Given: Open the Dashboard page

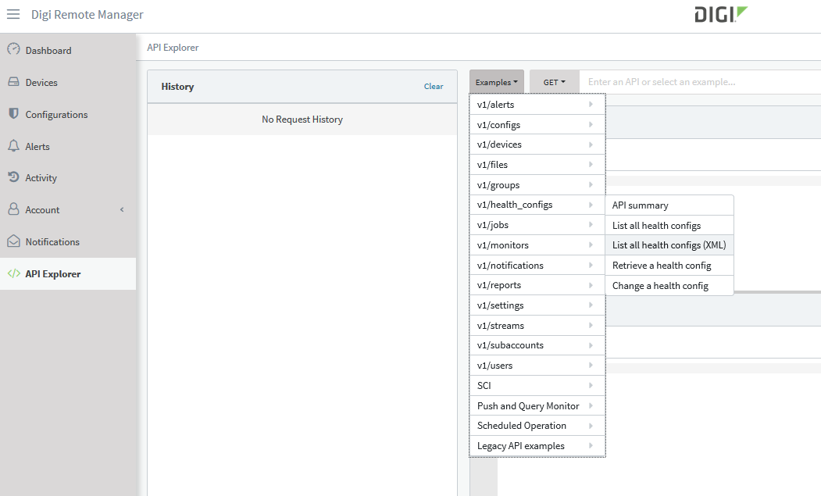Looking at the screenshot, I should [x=68, y=50].
